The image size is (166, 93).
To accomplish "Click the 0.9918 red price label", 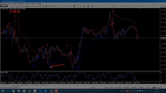I will tap(15, 12).
